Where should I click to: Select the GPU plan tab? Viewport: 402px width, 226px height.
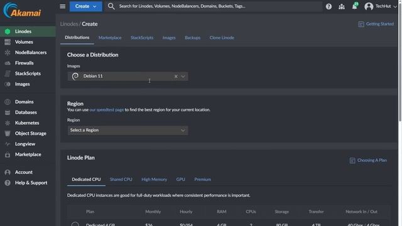pos(180,180)
